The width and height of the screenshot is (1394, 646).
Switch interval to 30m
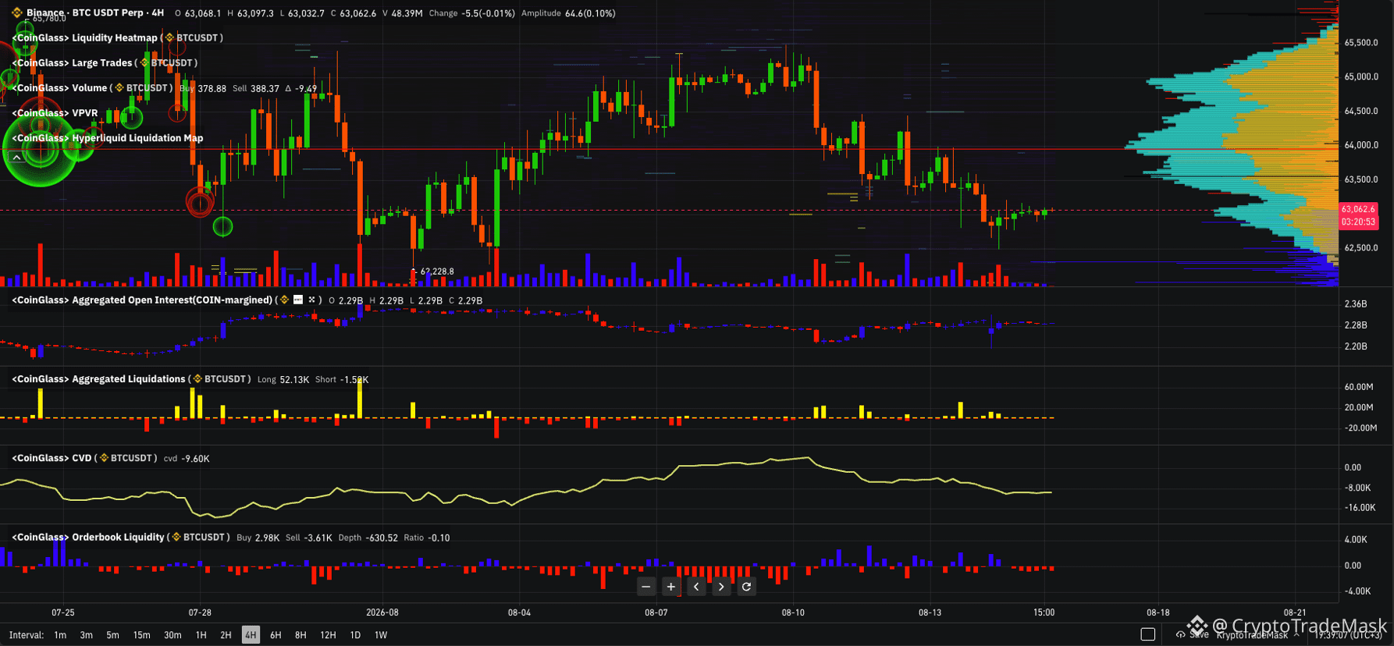click(x=172, y=635)
